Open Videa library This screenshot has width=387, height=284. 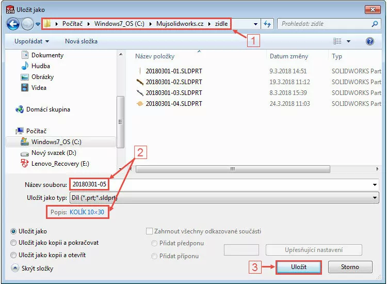(39, 88)
